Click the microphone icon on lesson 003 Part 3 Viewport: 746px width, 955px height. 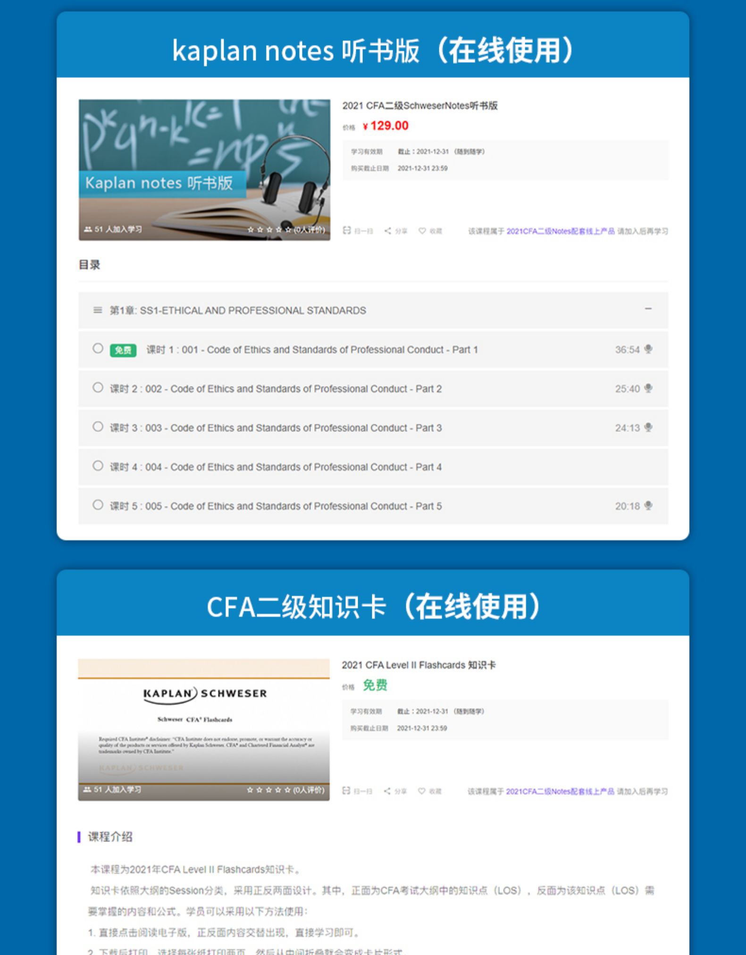648,428
